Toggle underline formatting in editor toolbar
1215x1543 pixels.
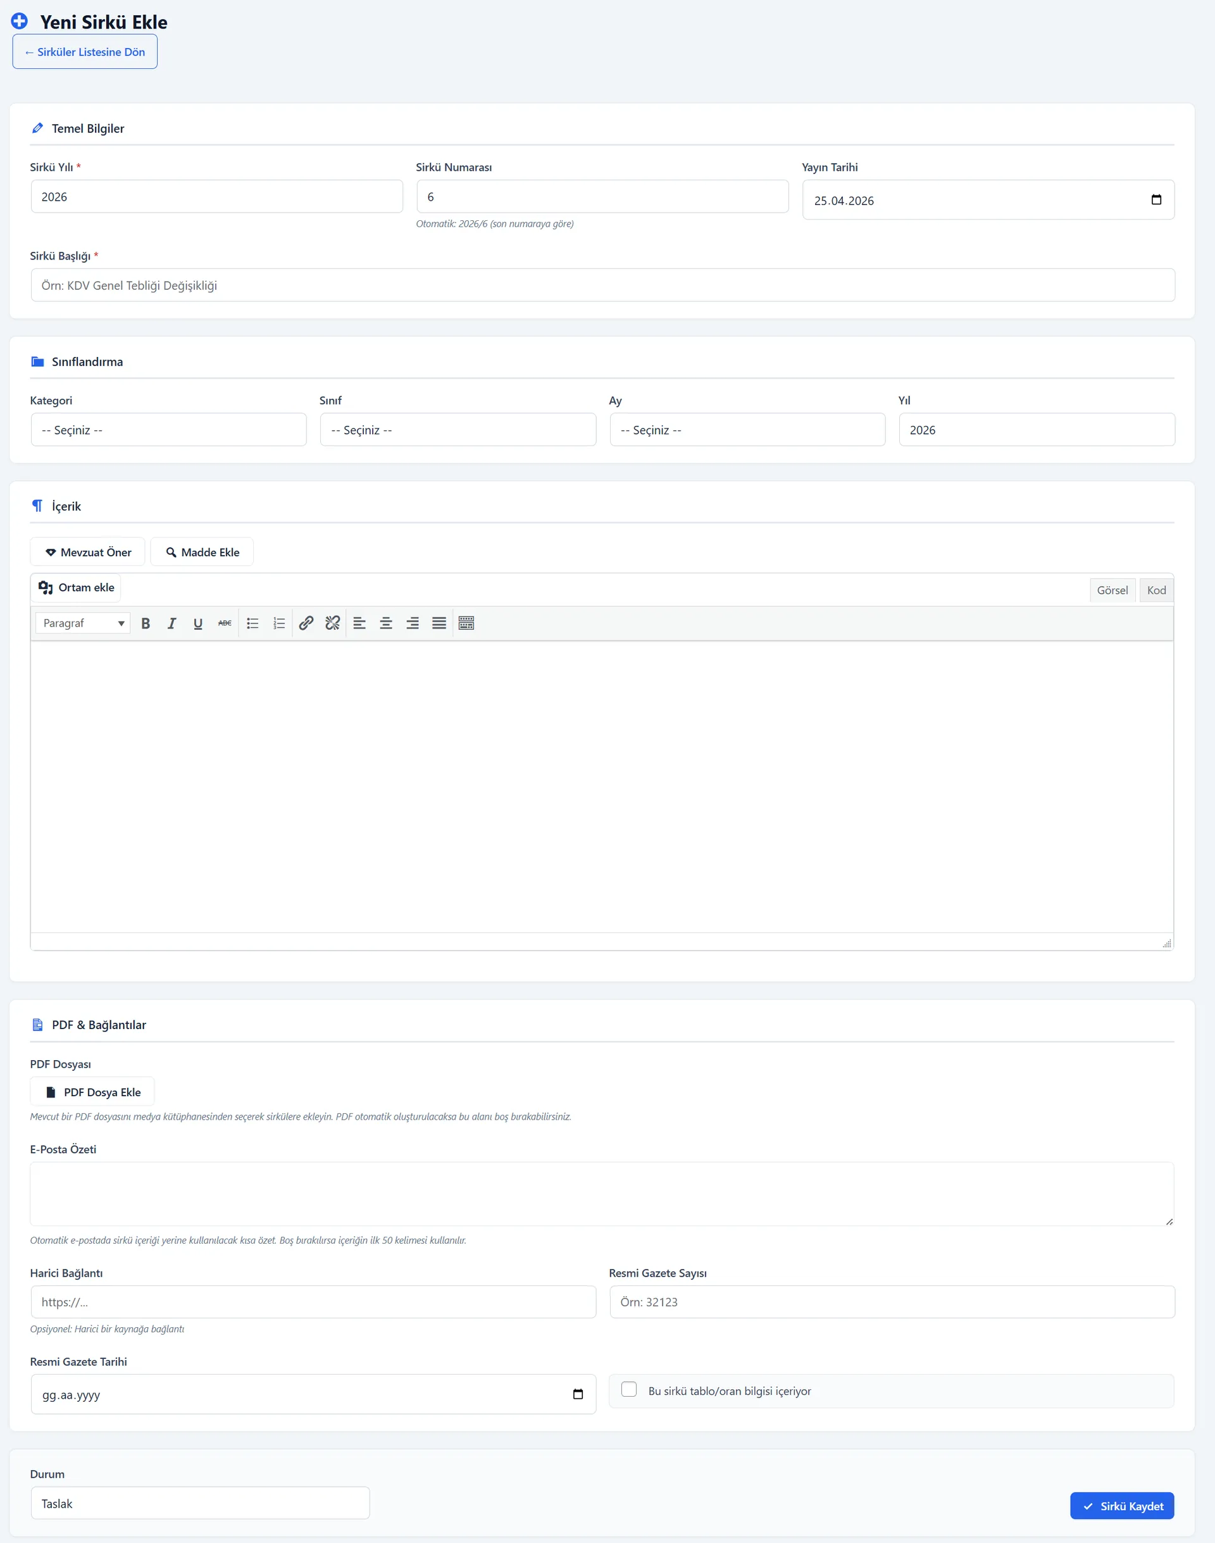[198, 623]
